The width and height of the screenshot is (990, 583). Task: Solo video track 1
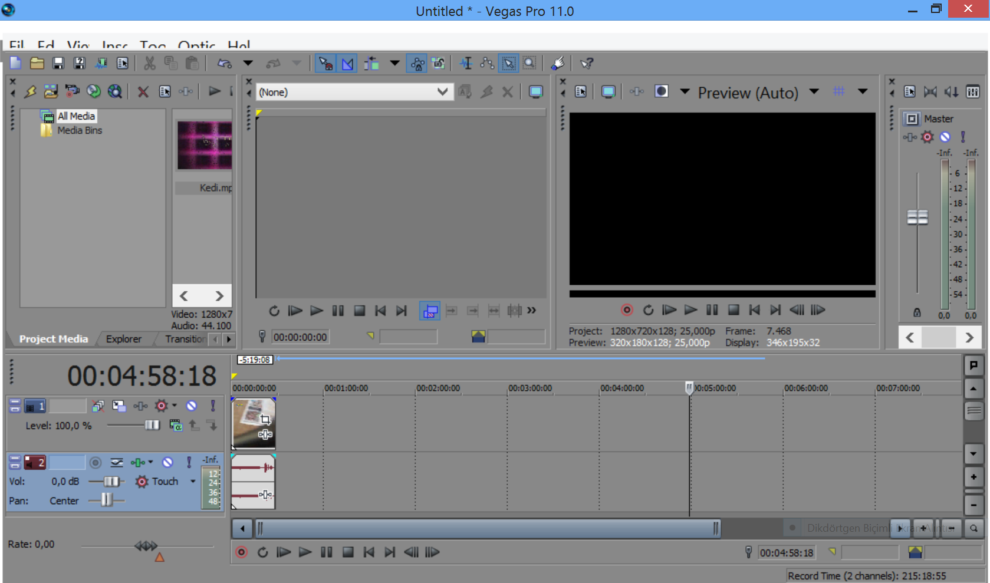click(213, 406)
